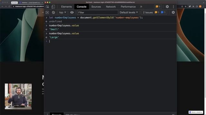Viewport: 206px width, 115px height.
Task: Click the warning issues counter badge
Action: tap(158, 7)
